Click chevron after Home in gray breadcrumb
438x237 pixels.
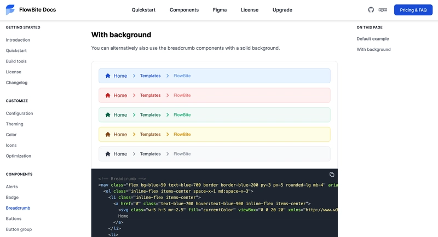coord(134,154)
